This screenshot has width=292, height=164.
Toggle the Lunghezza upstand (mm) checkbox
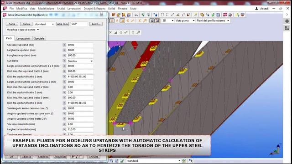click(64, 56)
